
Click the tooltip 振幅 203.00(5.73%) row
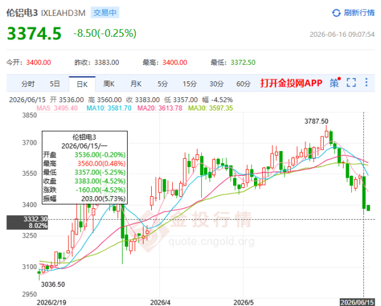click(x=84, y=199)
